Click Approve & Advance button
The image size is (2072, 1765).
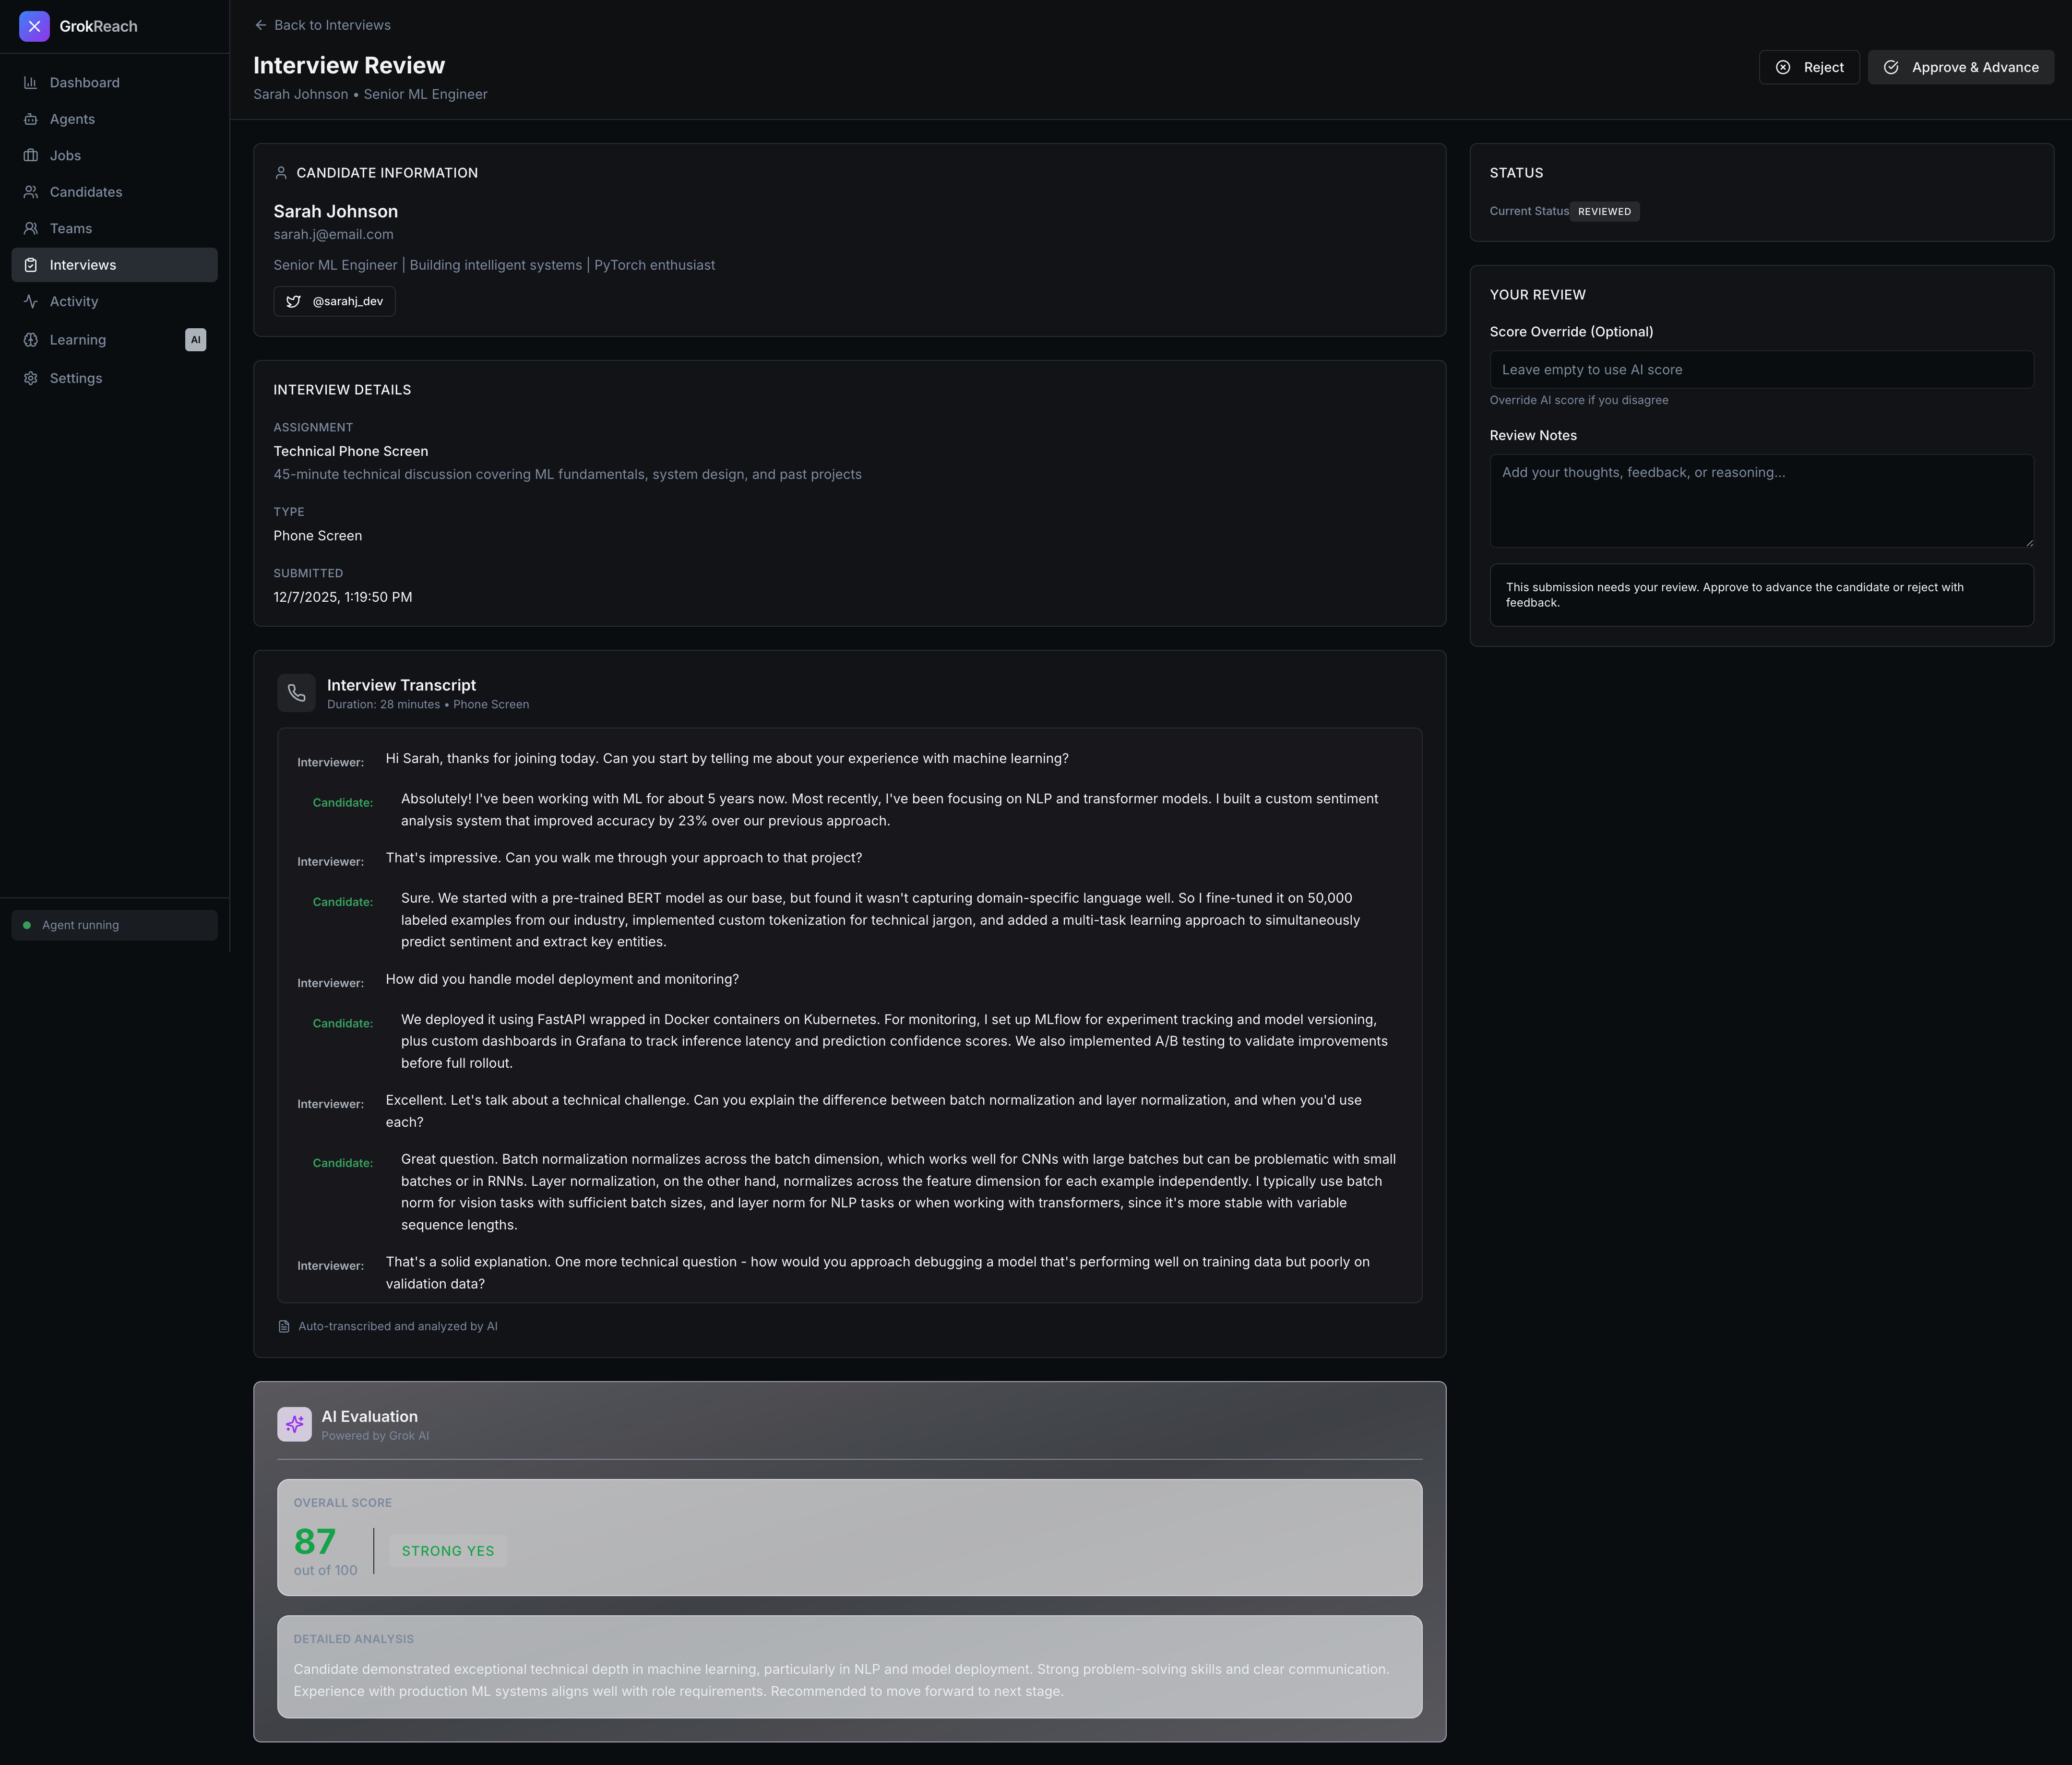[x=1960, y=67]
